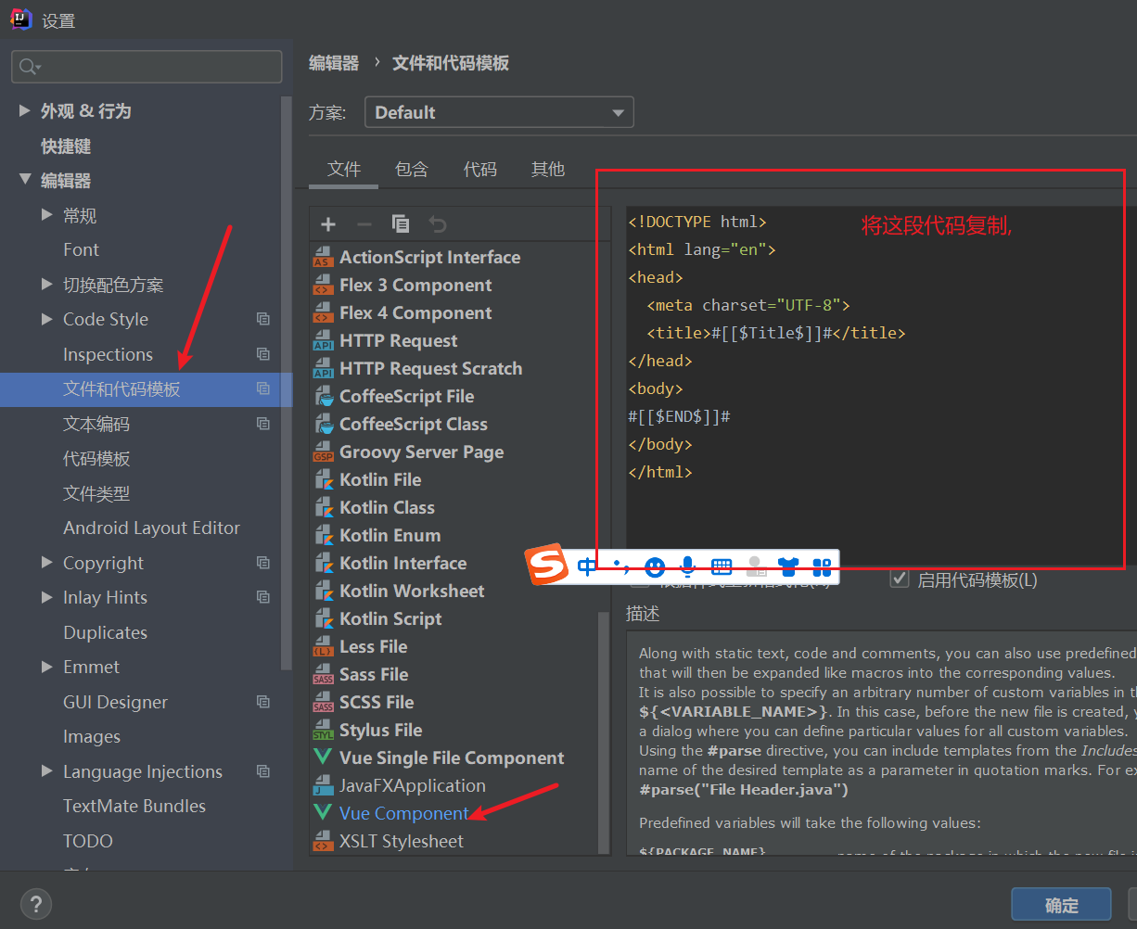Click the #[[$END$]]# line in template editor

pos(680,416)
